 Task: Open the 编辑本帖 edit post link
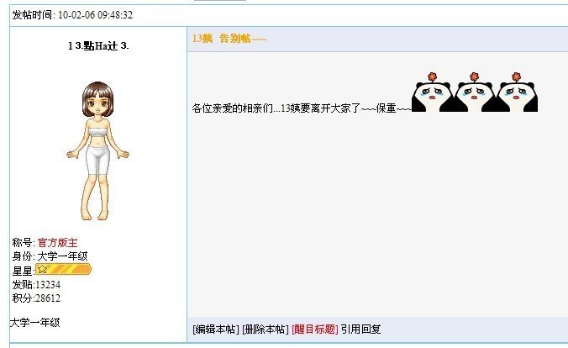coord(216,330)
